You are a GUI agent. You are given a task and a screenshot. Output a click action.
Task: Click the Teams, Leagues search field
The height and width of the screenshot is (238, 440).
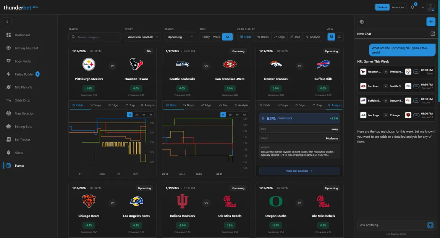95,37
